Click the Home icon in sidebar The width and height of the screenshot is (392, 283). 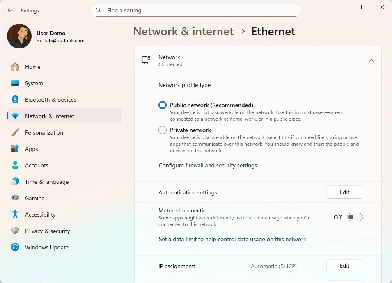tap(15, 67)
